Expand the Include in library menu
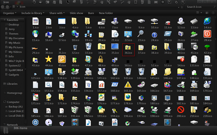The width and height of the screenshot is (217, 135). (33, 13)
